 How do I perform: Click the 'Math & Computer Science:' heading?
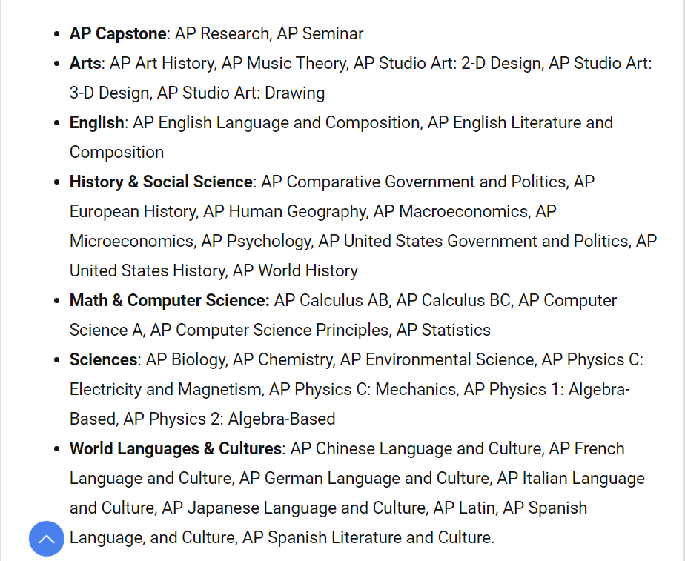coord(170,300)
